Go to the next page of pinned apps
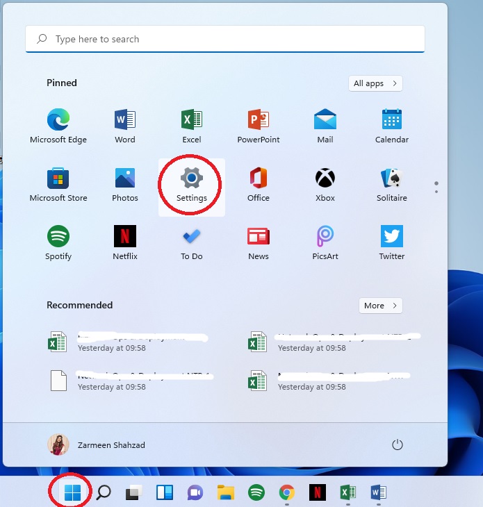This screenshot has width=483, height=507. (436, 192)
